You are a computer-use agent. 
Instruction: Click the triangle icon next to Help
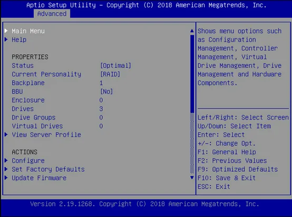(x=6, y=40)
